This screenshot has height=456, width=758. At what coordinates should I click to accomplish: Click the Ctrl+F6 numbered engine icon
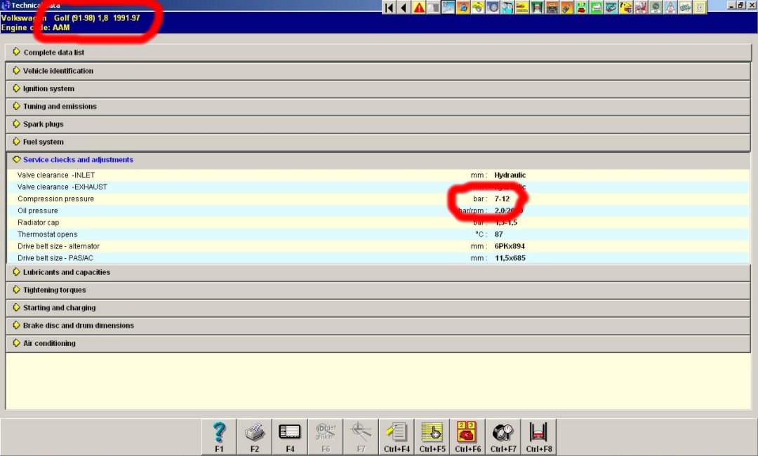[x=467, y=436]
